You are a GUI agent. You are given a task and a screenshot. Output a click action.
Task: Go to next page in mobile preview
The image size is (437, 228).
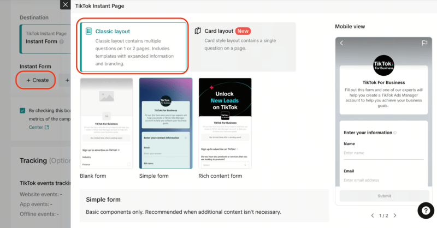[395, 215]
